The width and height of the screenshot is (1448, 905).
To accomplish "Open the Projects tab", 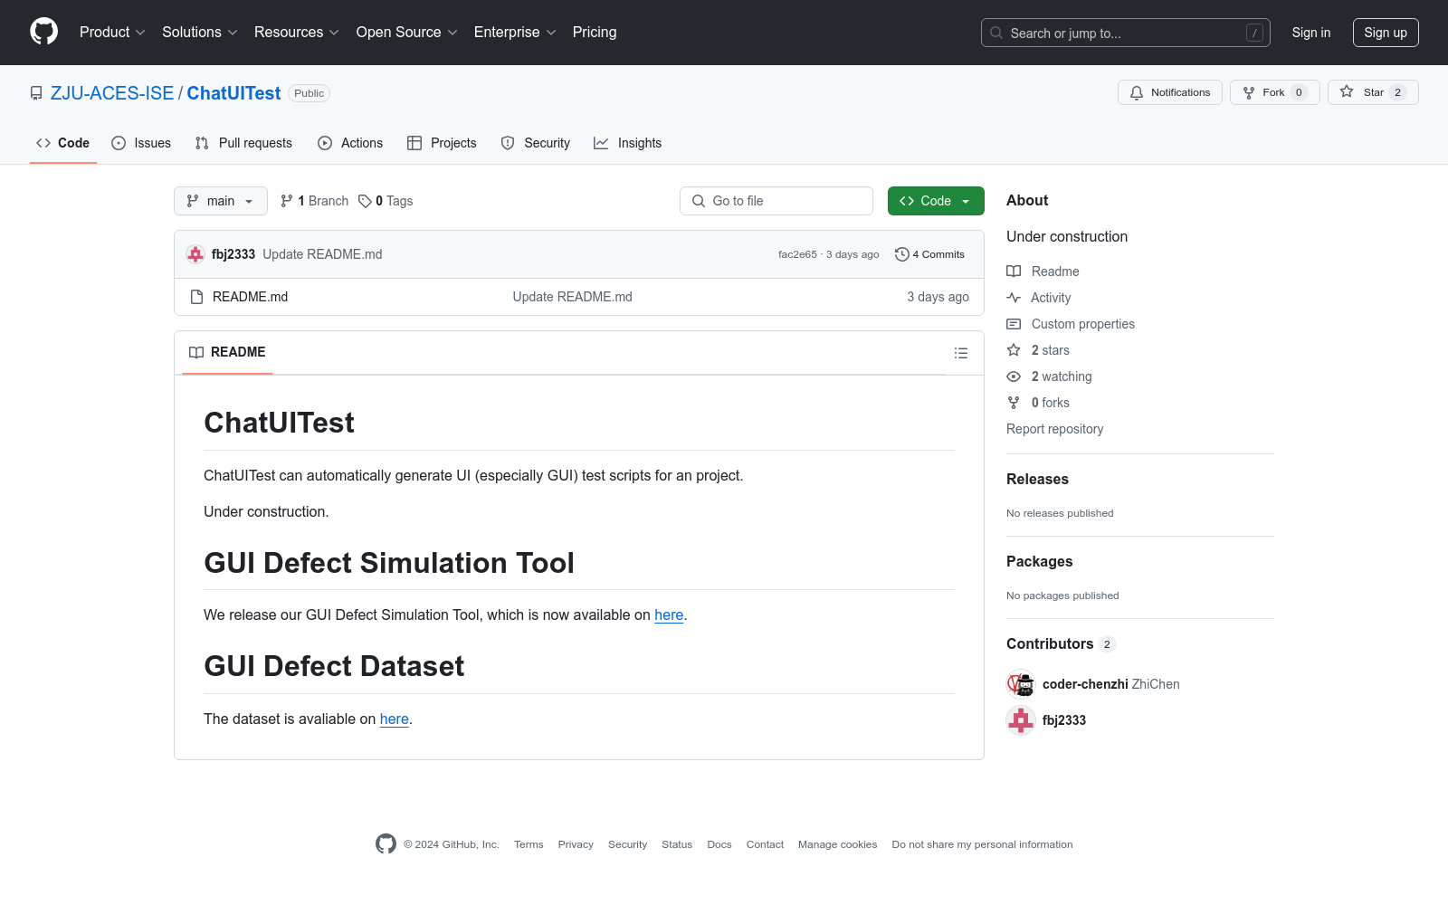I will [x=442, y=143].
